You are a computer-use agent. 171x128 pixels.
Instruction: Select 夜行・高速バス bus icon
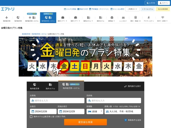point(136,17)
